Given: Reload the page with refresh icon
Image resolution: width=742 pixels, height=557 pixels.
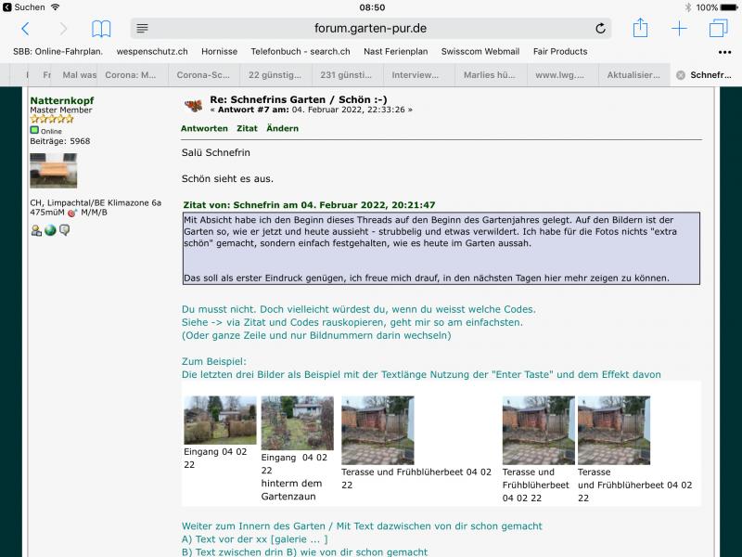Looking at the screenshot, I should pyautogui.click(x=600, y=29).
